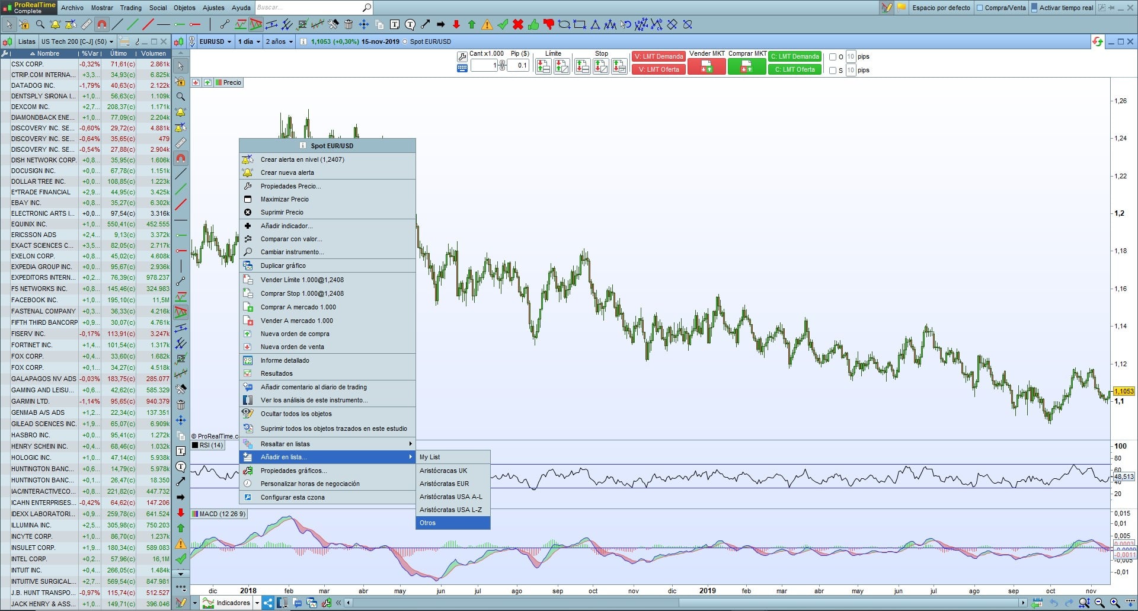
Task: Pick the trash delete-objects icon in top toolbar
Action: coord(349,24)
